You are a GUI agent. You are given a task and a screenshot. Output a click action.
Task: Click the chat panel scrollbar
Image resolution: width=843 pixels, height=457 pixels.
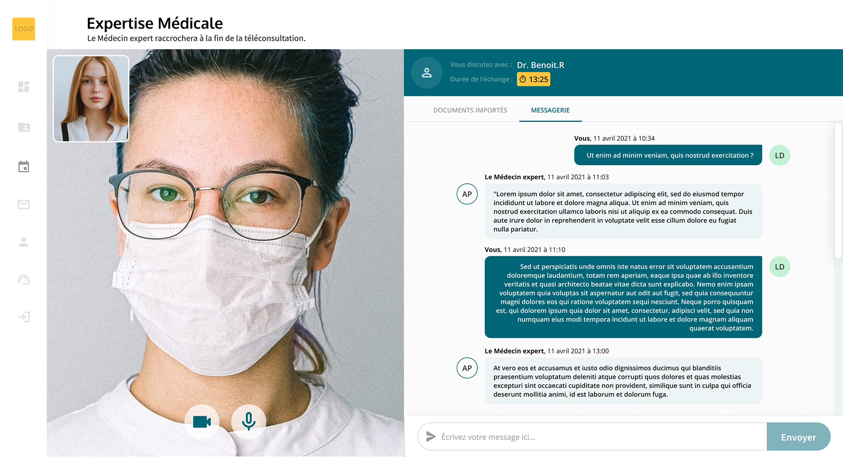pyautogui.click(x=838, y=191)
